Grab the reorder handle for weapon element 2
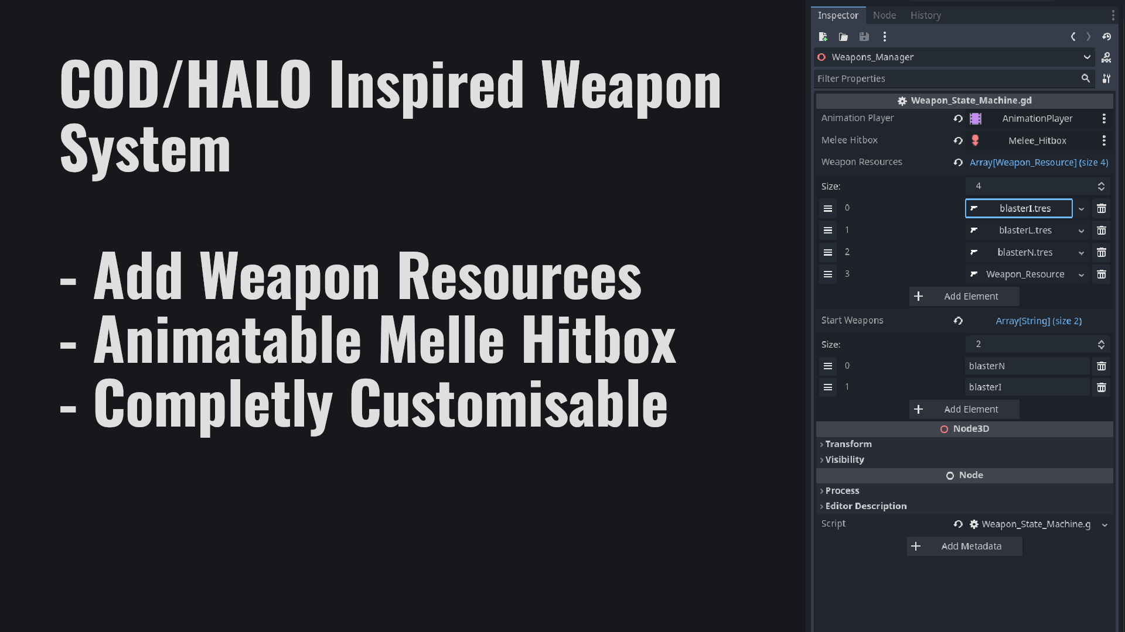The image size is (1125, 632). [x=828, y=252]
